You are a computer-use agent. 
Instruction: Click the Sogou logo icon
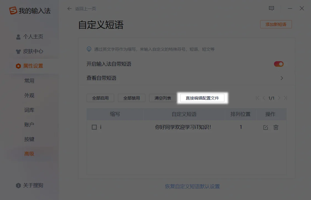point(13,11)
